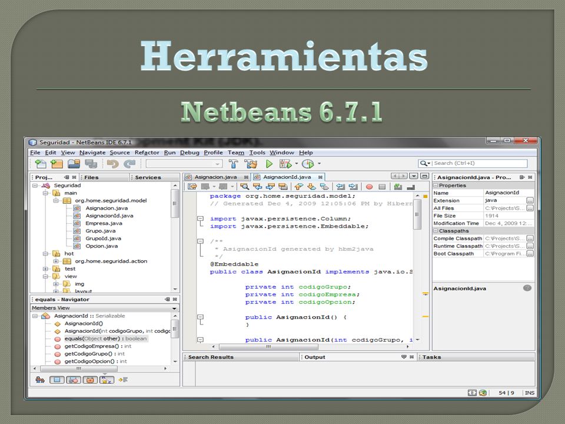The height and width of the screenshot is (424, 565).
Task: Toggle Highlight Search in the editor toolbar
Action: (283, 187)
